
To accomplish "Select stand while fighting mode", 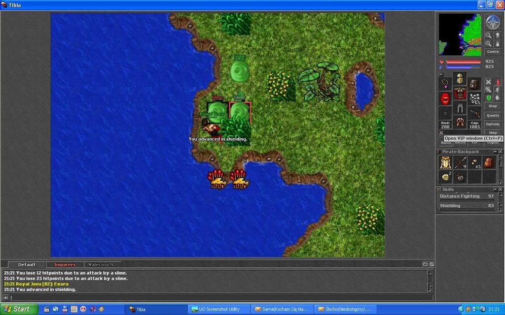I will pos(498,82).
